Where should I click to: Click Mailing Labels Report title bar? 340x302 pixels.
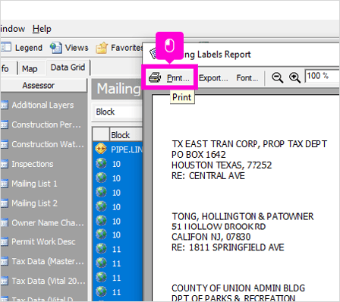click(241, 55)
